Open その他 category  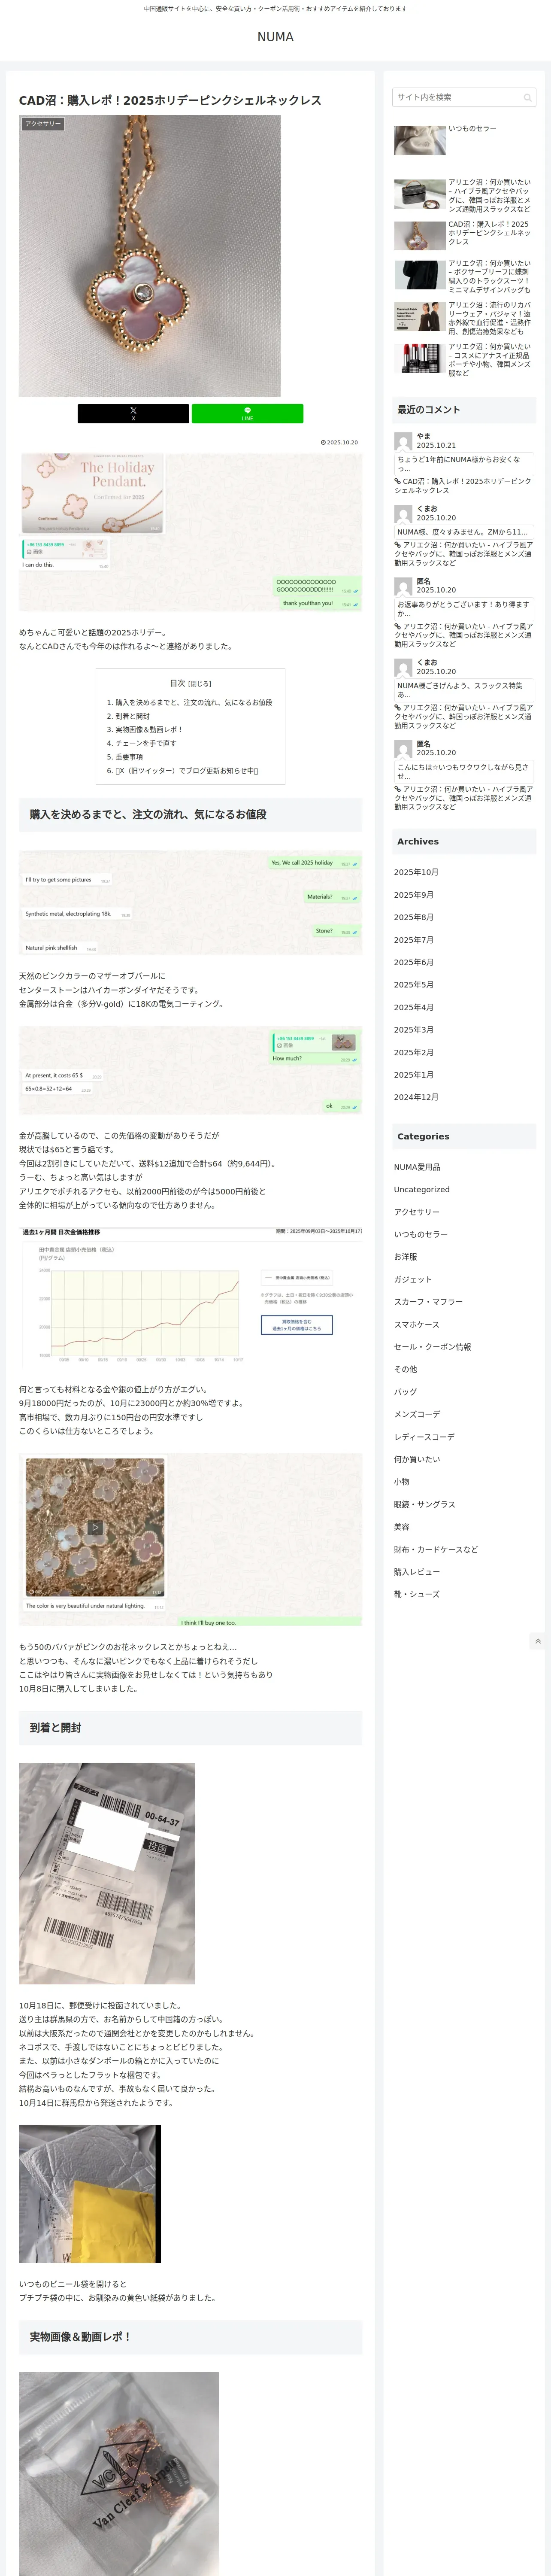[x=406, y=1369]
